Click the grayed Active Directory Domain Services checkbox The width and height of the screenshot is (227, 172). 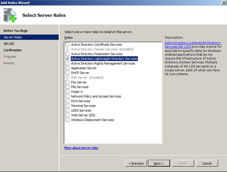[67, 49]
